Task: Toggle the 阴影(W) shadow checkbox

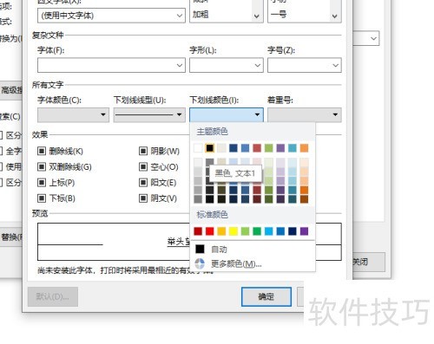Action: pos(143,151)
